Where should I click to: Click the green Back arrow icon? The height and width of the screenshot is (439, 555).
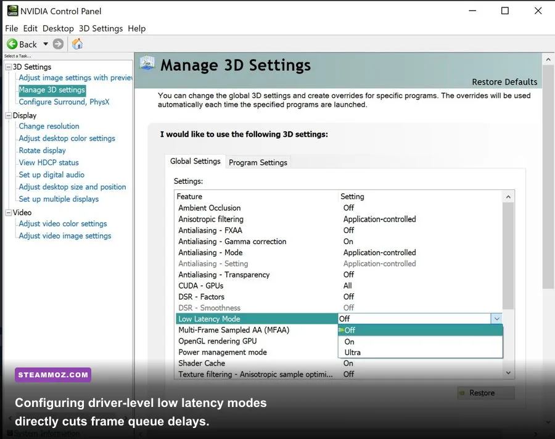point(12,44)
